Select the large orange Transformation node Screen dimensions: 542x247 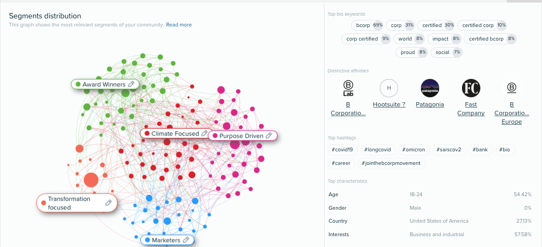pyautogui.click(x=91, y=180)
